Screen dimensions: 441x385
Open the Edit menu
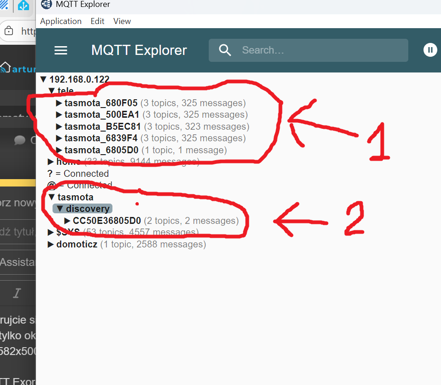pyautogui.click(x=97, y=21)
